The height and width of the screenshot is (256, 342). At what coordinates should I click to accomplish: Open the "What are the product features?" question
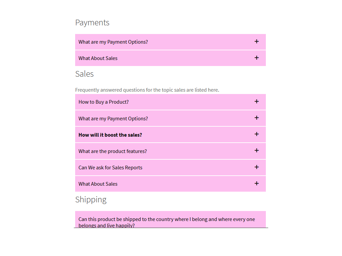[x=113, y=151]
